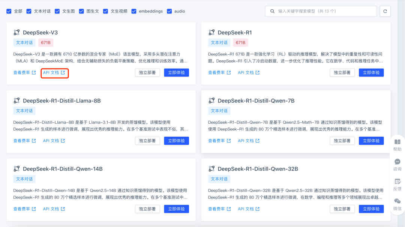The image size is (405, 227).
Task: Uncheck the 全部 checkbox
Action: coord(9,11)
